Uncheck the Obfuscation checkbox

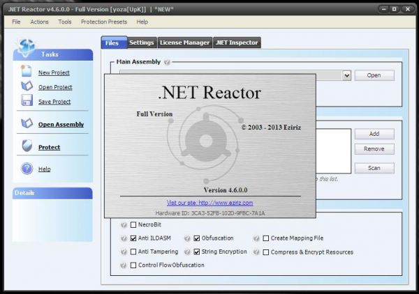tap(197, 238)
